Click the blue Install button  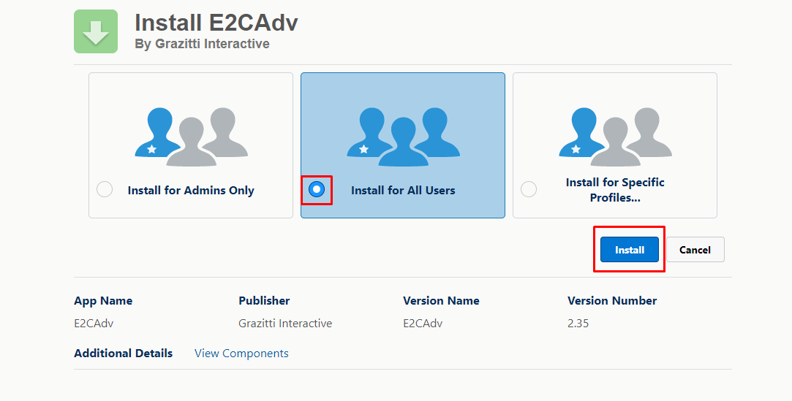click(630, 250)
